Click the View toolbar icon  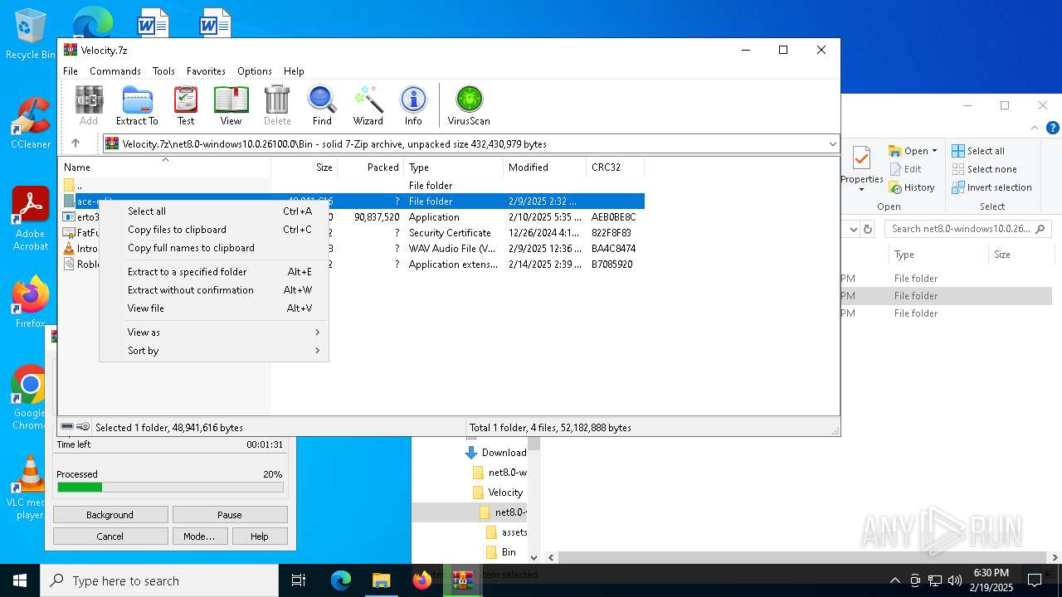pyautogui.click(x=231, y=105)
